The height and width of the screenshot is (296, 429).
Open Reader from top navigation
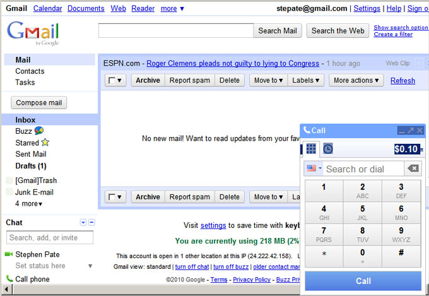[143, 8]
